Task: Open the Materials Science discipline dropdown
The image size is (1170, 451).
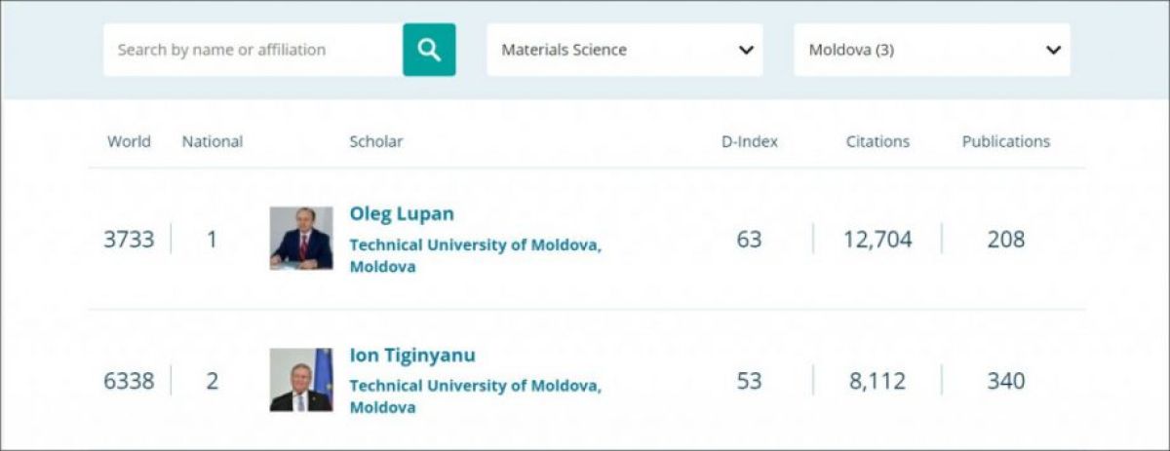Action: coord(625,50)
